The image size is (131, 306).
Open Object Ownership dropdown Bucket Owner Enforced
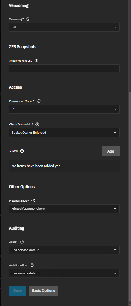(64, 133)
